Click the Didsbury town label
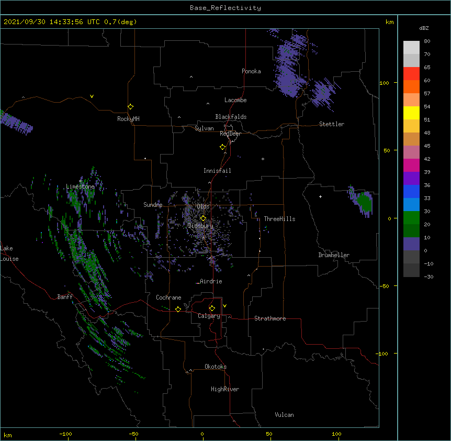This screenshot has width=451, height=441. click(201, 226)
